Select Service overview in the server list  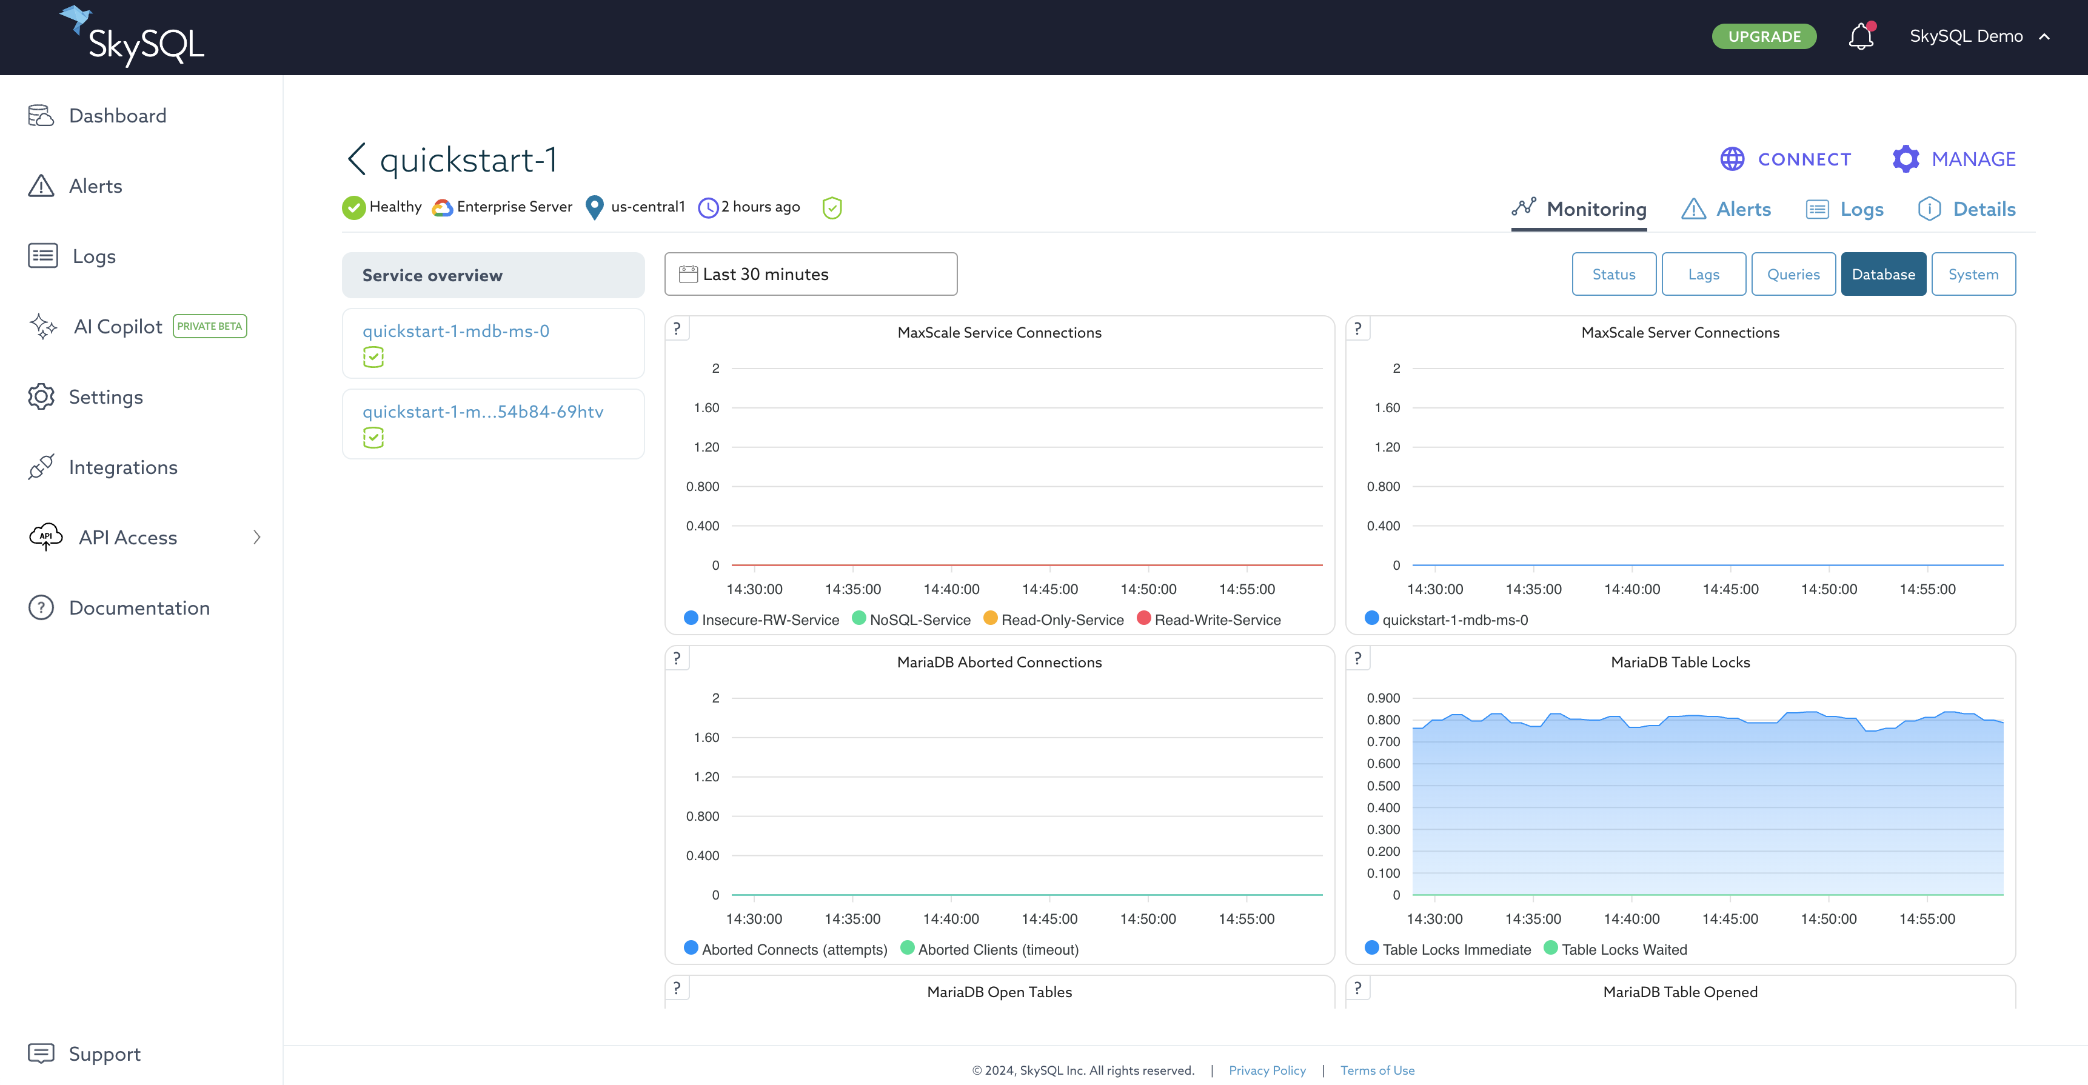(493, 275)
